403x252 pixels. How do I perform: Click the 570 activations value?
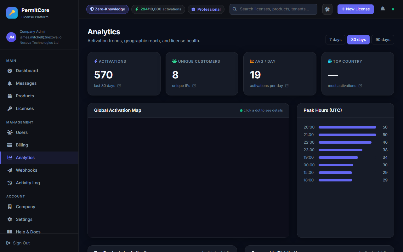coord(103,75)
